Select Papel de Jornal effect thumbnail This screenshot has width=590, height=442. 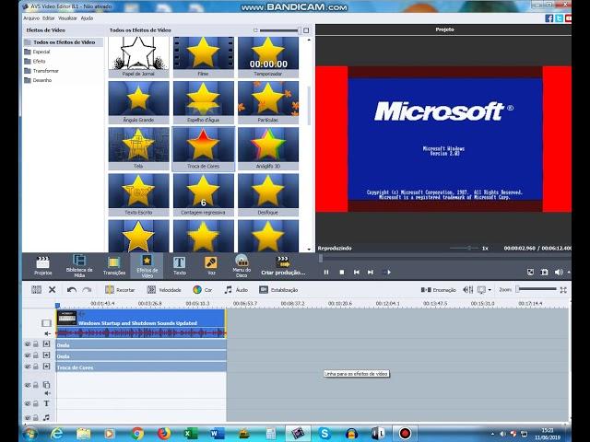click(x=138, y=56)
